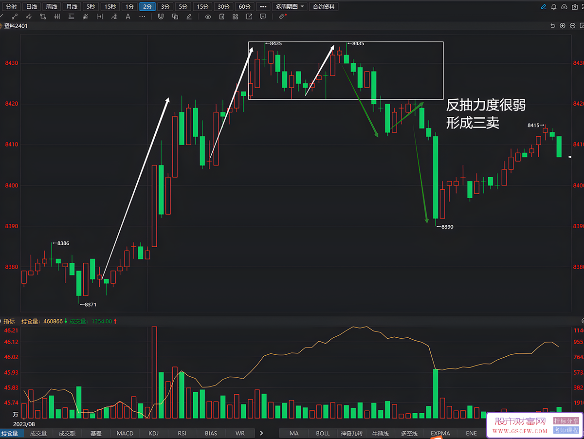Open more periods ellipsis menu
Viewport: 584px width, 439px height.
point(263,7)
